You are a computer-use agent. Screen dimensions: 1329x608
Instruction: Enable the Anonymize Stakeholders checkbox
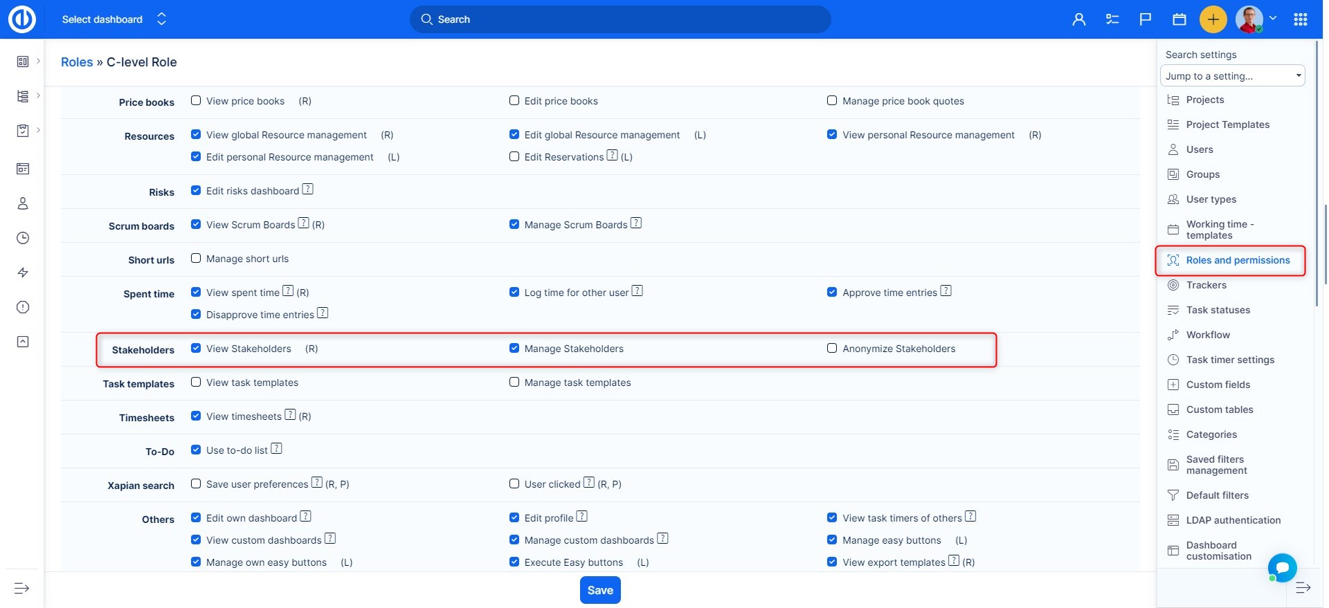[832, 349]
